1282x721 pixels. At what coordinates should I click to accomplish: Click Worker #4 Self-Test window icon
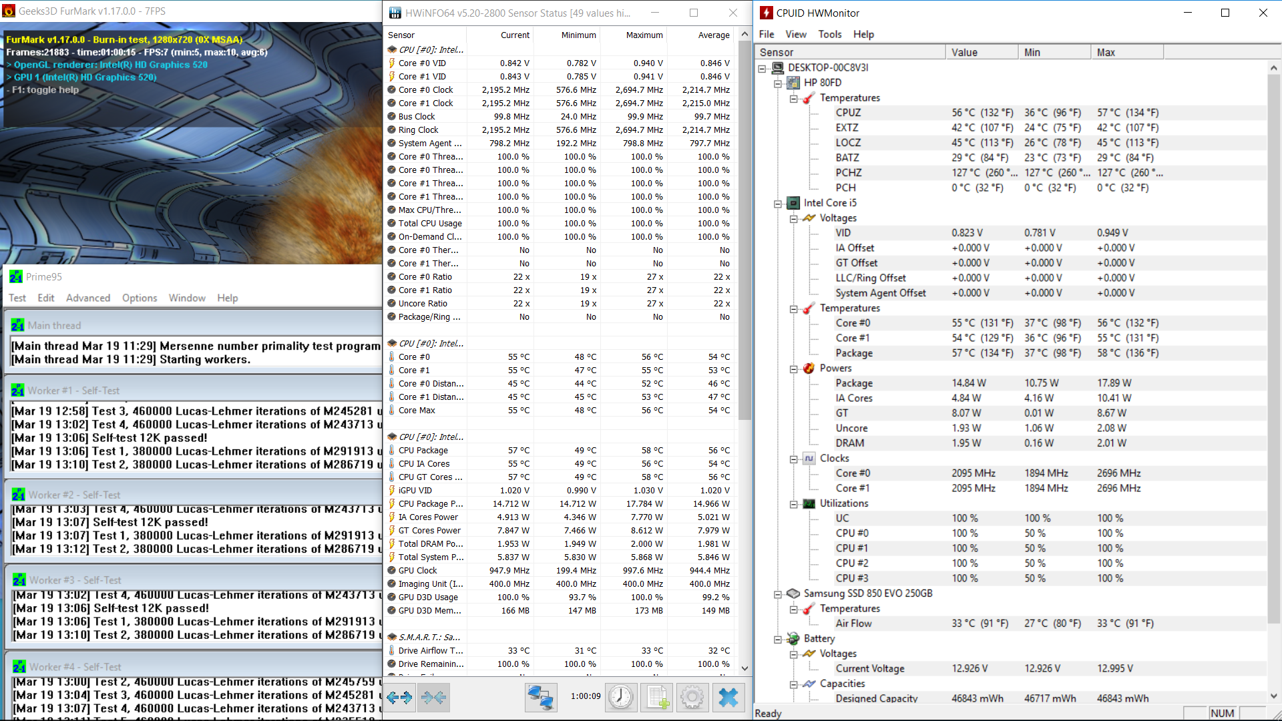(19, 667)
